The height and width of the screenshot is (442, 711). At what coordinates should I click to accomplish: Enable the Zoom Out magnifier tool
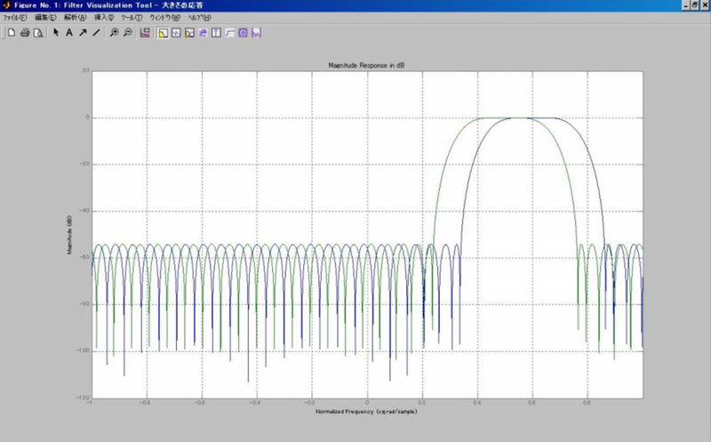[127, 33]
